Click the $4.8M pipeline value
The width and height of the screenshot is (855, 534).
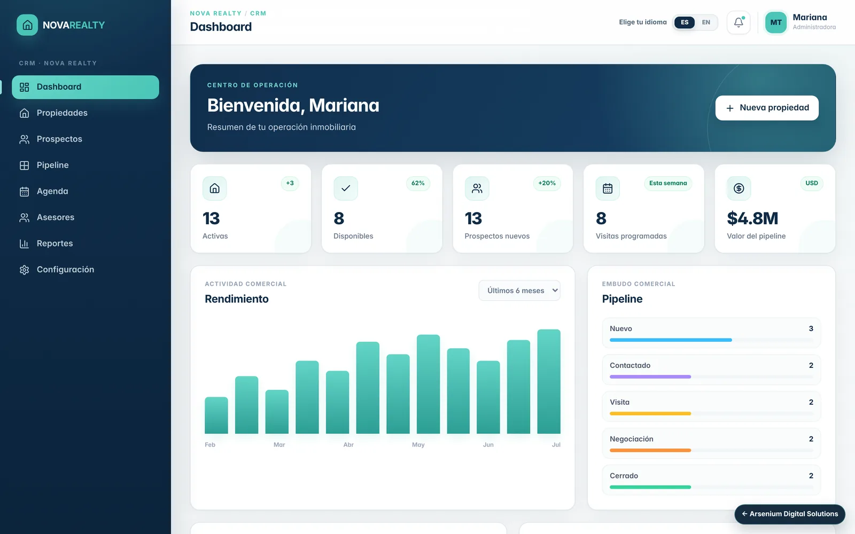tap(752, 218)
